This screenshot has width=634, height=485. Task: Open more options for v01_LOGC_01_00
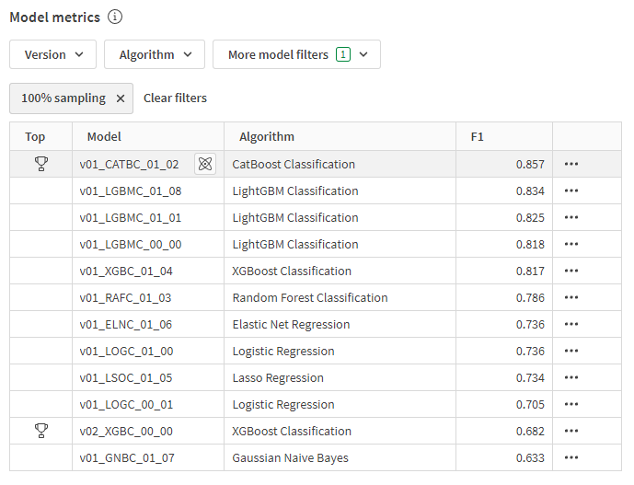(571, 351)
